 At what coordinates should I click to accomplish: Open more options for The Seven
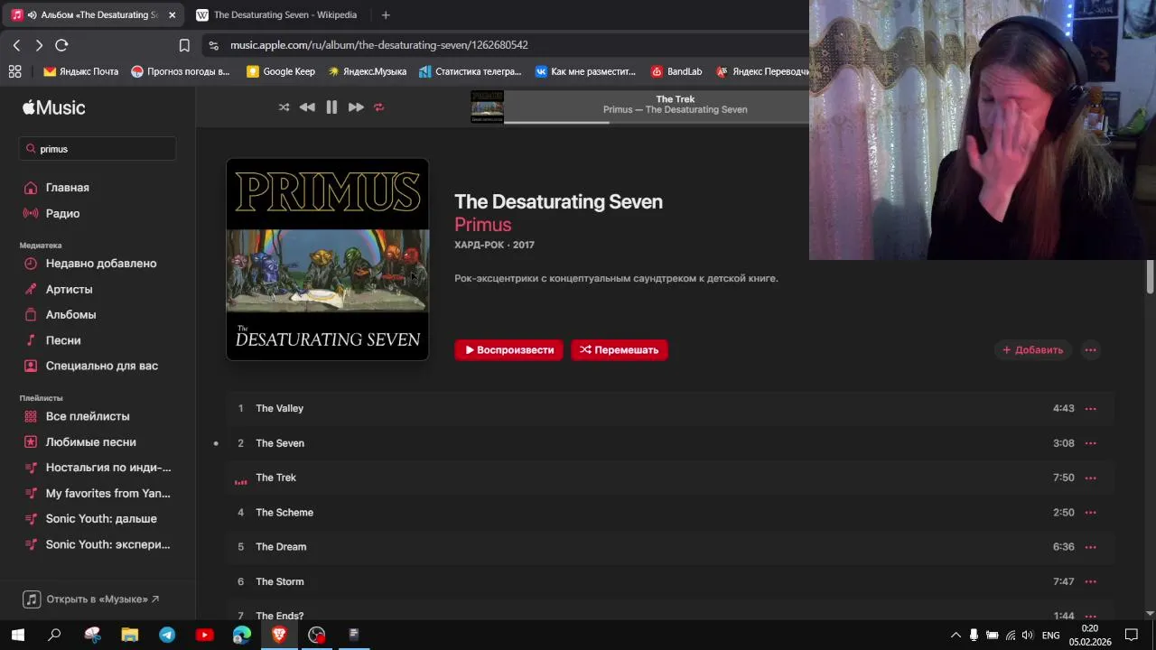[x=1090, y=443]
